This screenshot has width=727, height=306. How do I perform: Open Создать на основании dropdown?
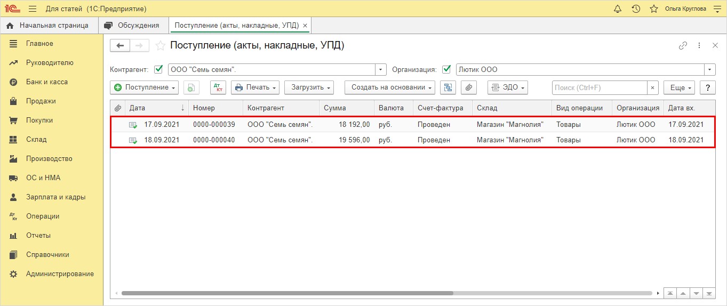390,87
